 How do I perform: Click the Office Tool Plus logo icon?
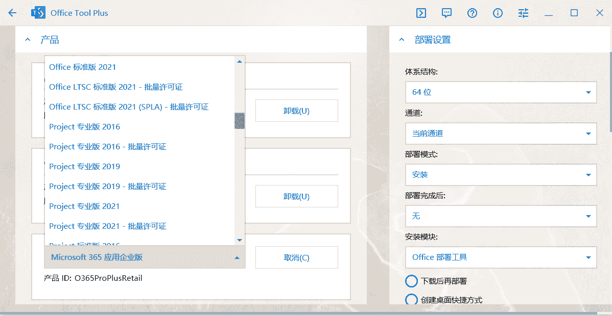pyautogui.click(x=38, y=13)
